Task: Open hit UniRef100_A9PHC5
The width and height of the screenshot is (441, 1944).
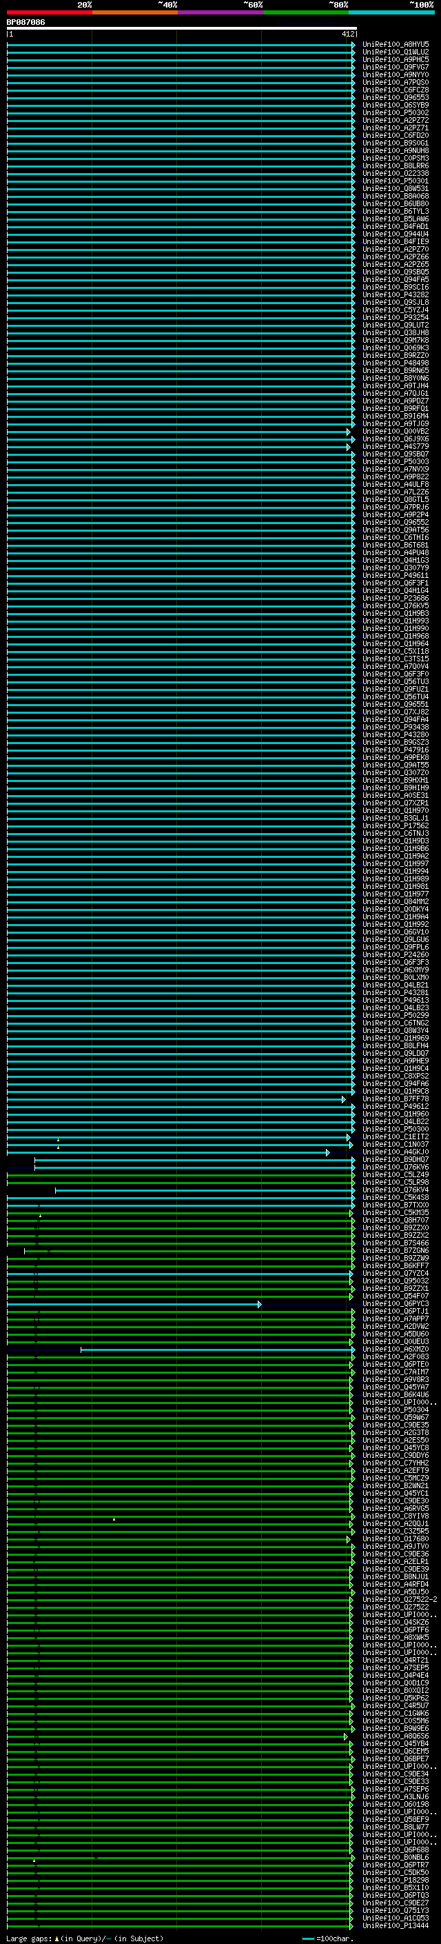Action: 396,59
